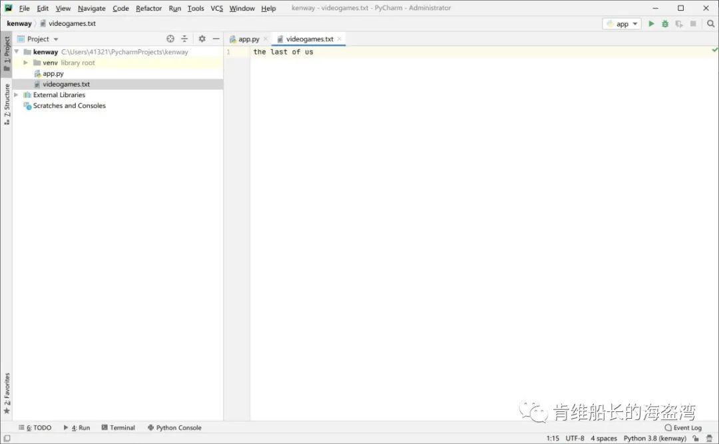Open the Tools menu

(196, 8)
